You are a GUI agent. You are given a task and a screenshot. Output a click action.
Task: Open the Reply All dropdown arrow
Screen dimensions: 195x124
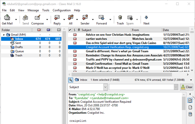77,20
